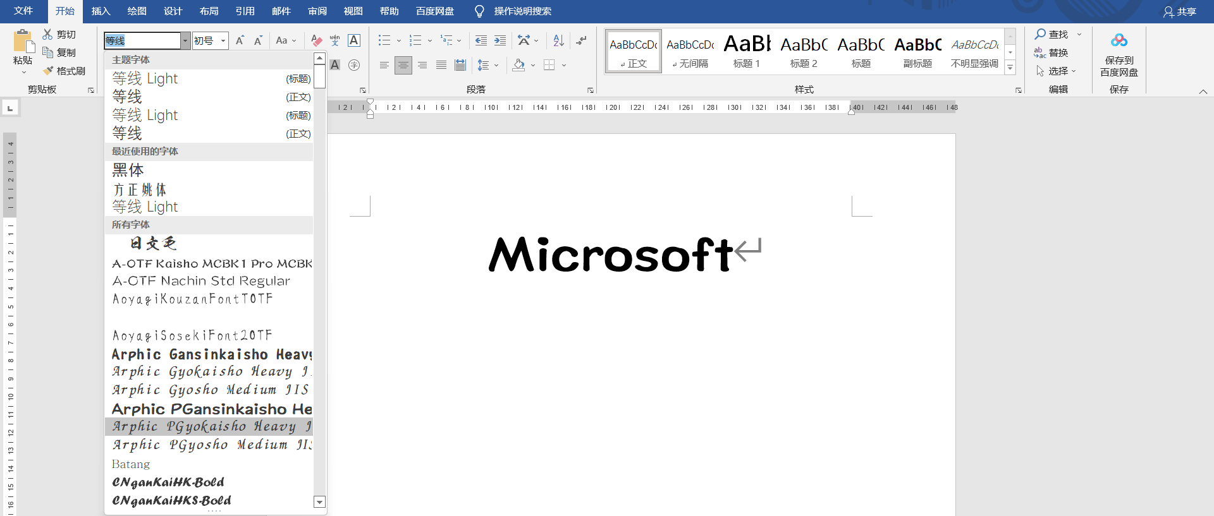Apply distributed alignment
1214x516 pixels.
pyautogui.click(x=460, y=64)
